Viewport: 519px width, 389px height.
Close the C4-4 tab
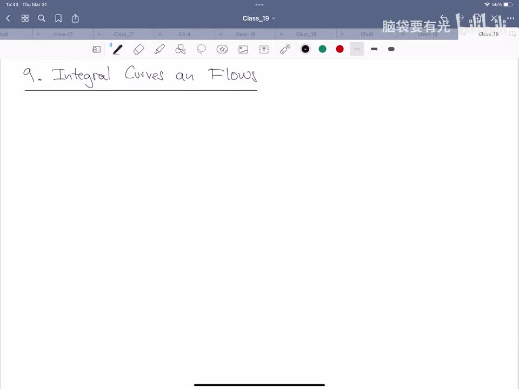[159, 34]
